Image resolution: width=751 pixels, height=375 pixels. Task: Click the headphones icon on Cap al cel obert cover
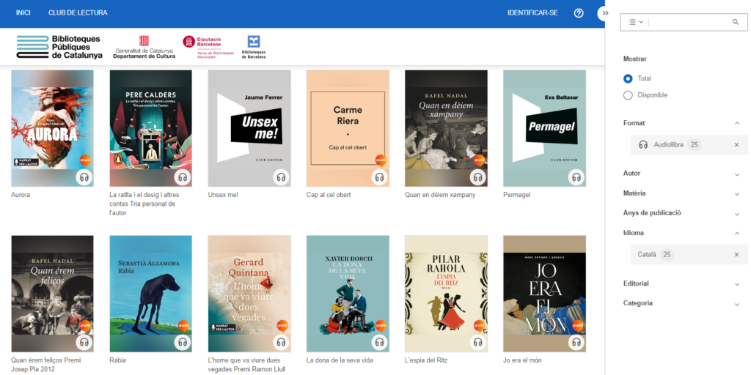[x=380, y=177]
